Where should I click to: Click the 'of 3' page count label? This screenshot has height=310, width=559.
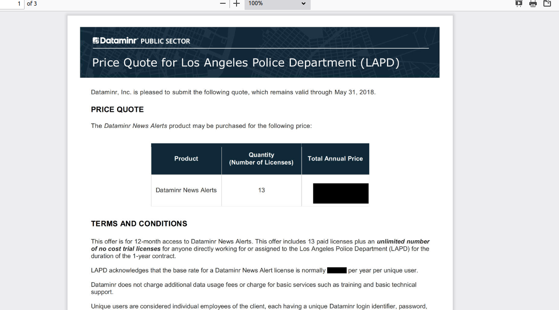(x=32, y=4)
